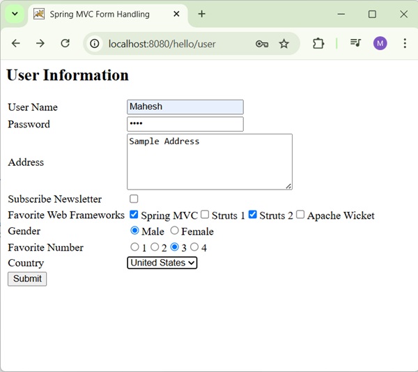Reload the page with the refresh icon
Image resolution: width=418 pixels, height=372 pixels.
click(x=65, y=43)
